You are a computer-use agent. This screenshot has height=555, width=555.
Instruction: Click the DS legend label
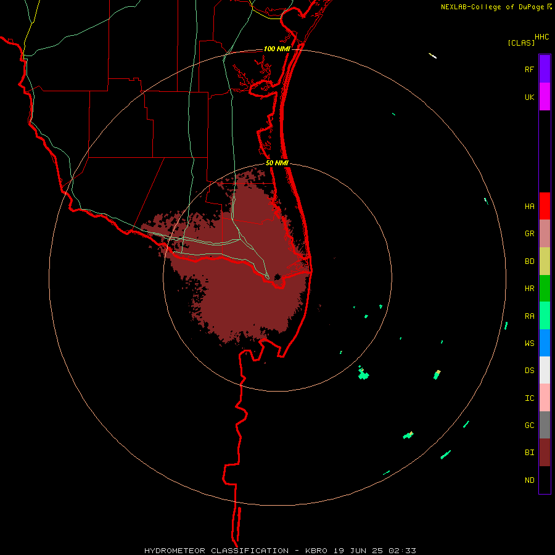tap(529, 370)
